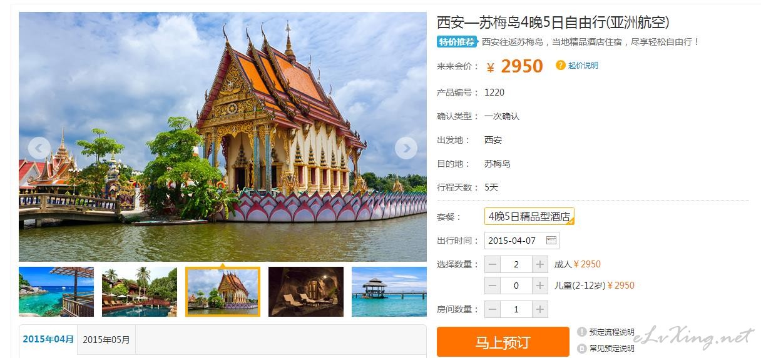
Task: Click the 预定流程说明 info icon
Action: click(582, 332)
